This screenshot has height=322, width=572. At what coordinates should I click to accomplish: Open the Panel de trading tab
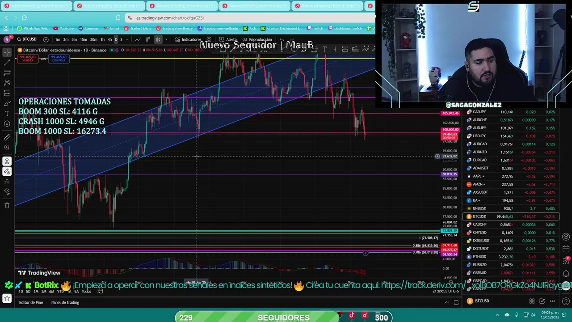tap(65, 302)
